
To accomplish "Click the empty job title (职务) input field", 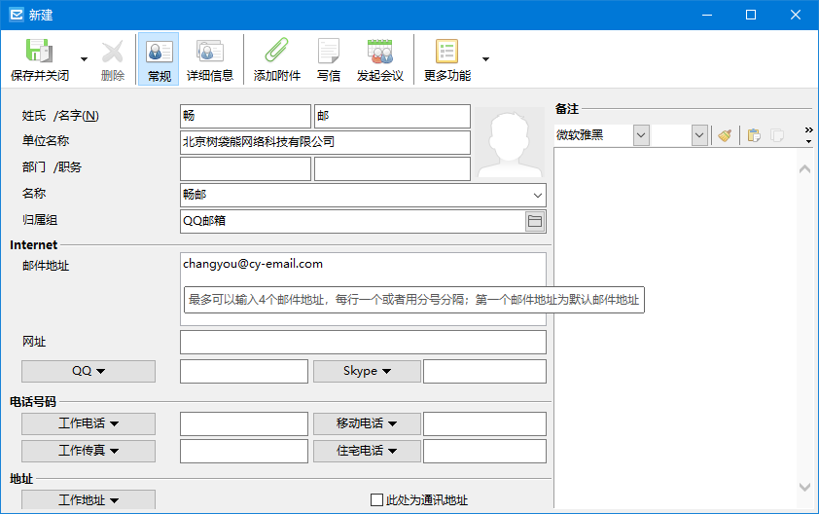I will pos(392,168).
